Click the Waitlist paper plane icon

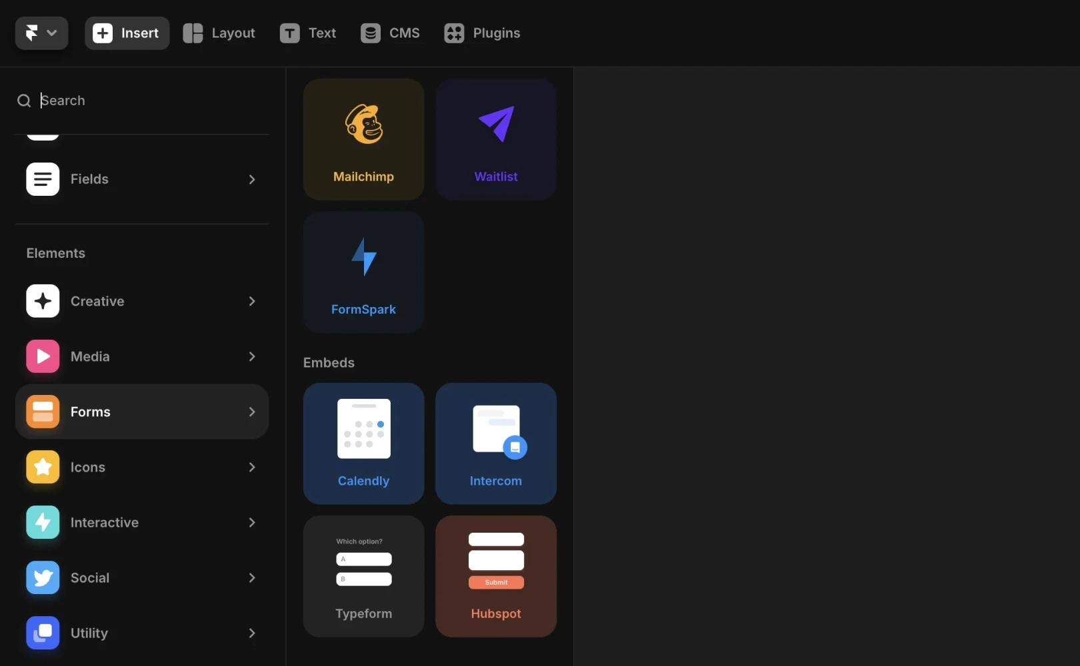pyautogui.click(x=497, y=124)
